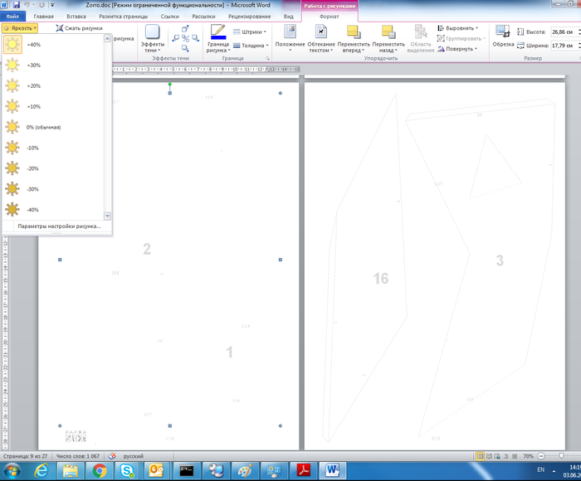
Task: Click the Число слов word count
Action: [x=80, y=456]
